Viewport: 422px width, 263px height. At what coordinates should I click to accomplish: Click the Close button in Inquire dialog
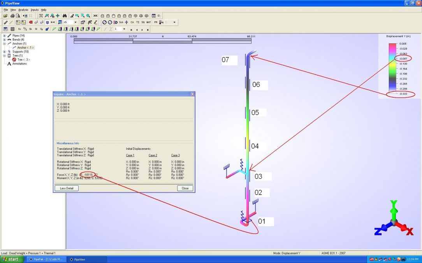(x=185, y=188)
